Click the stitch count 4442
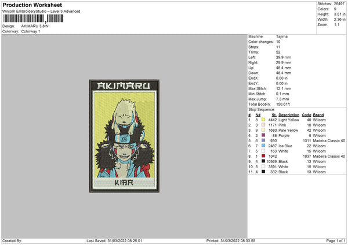Screen dimensions: 348x245 (273, 120)
